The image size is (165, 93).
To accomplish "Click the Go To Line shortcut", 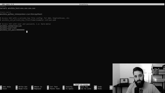I will 85,89.
